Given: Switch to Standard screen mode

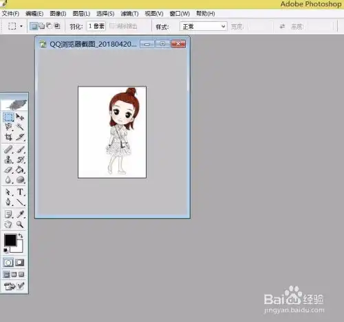Looking at the screenshot, I should 7,274.
